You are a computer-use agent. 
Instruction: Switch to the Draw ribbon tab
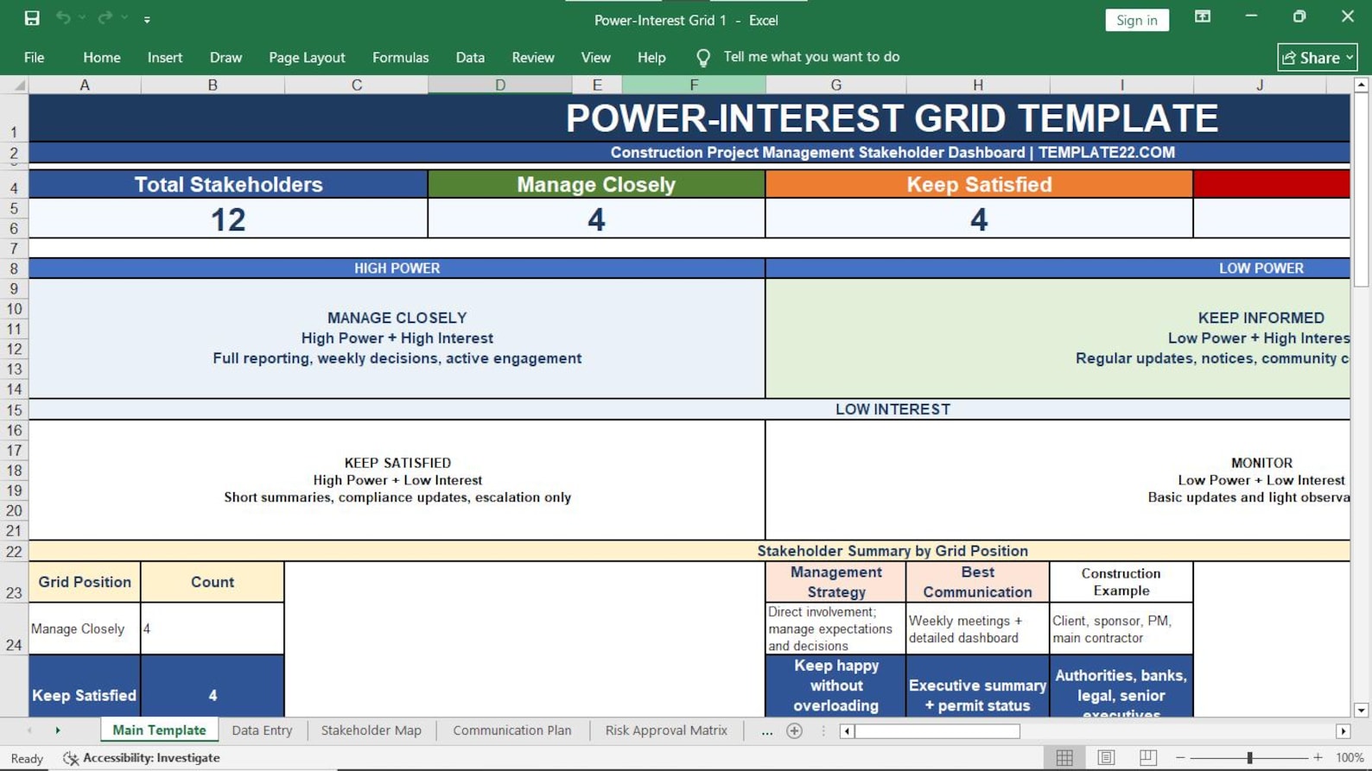226,58
